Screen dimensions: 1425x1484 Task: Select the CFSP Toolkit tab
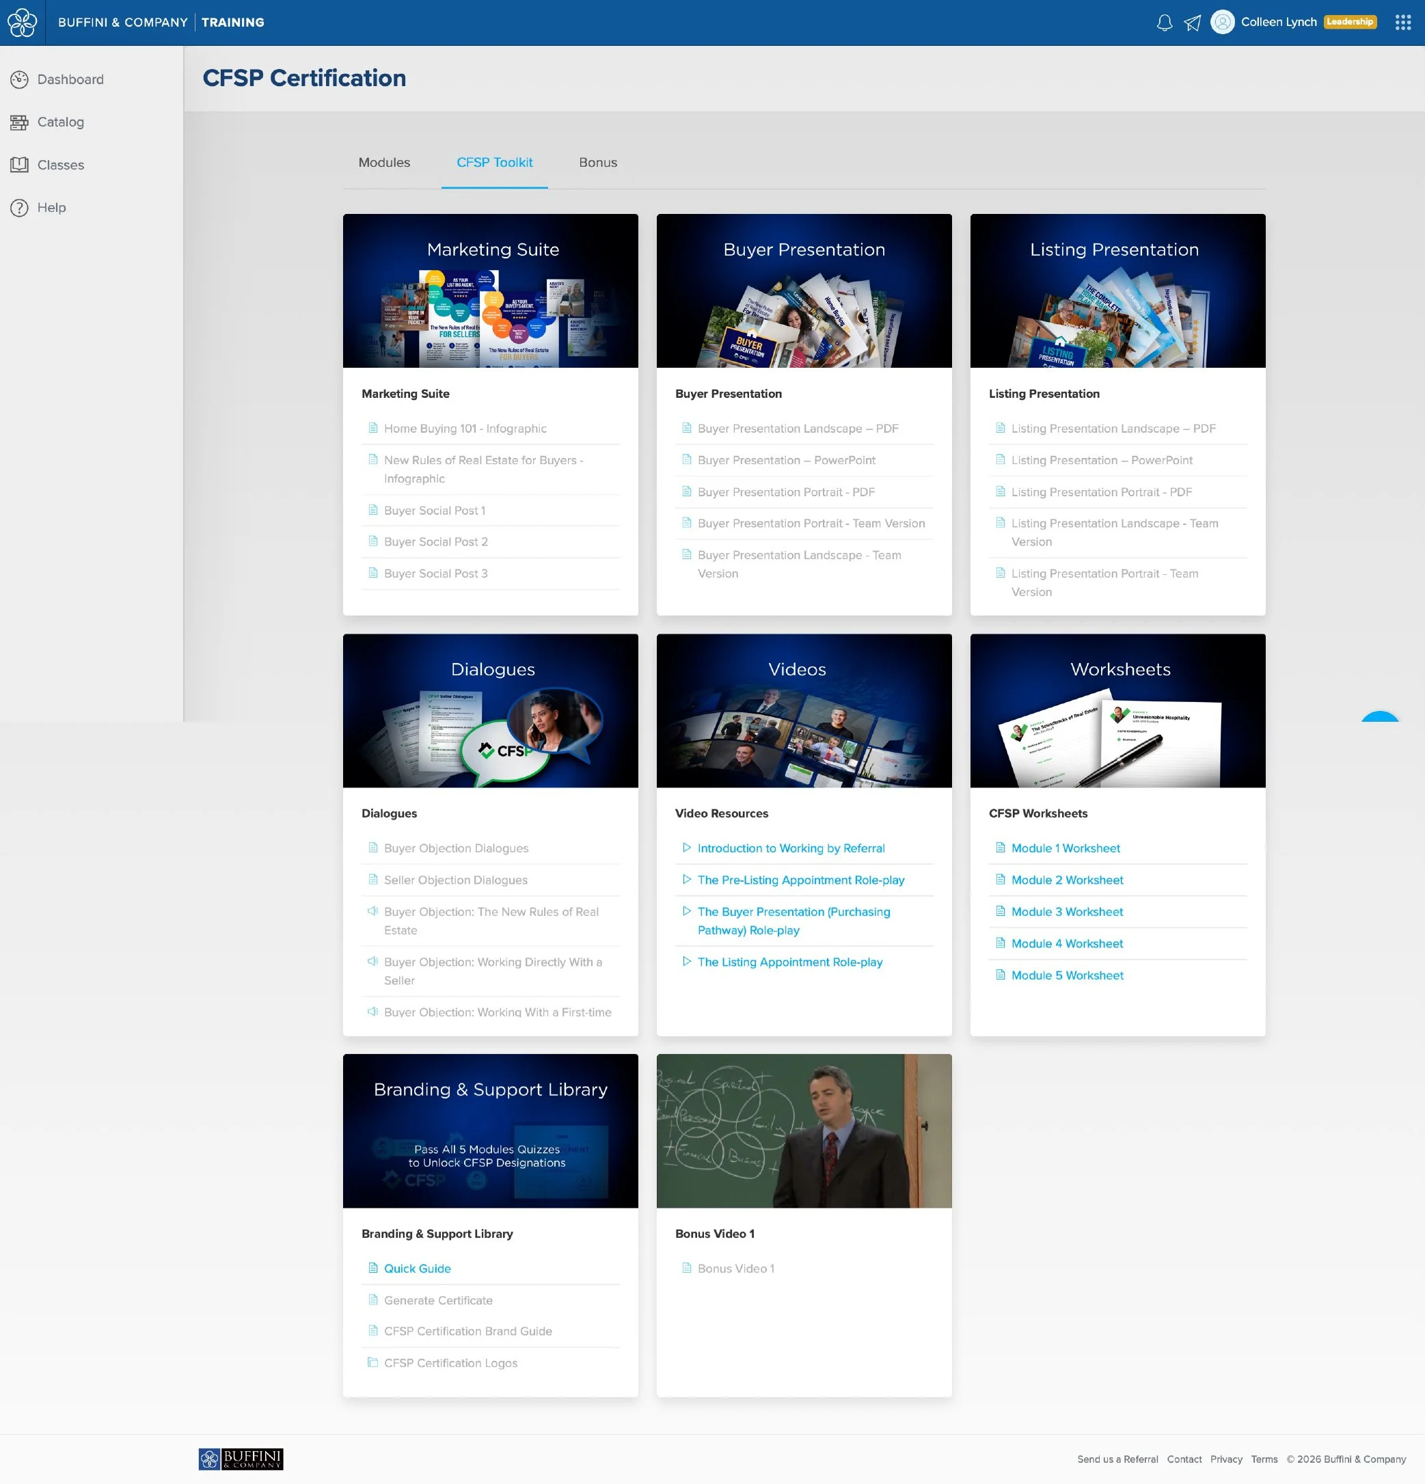(494, 163)
